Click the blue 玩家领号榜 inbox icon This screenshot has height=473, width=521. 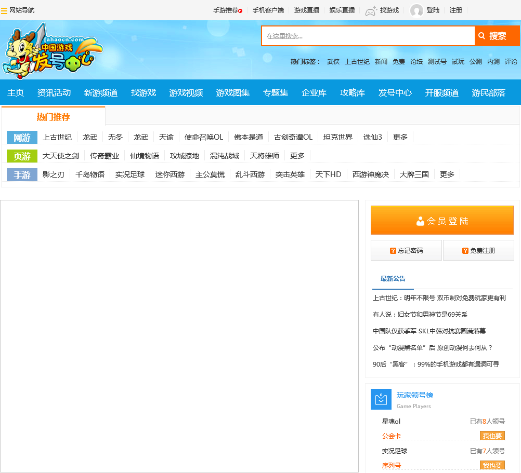coord(381,399)
